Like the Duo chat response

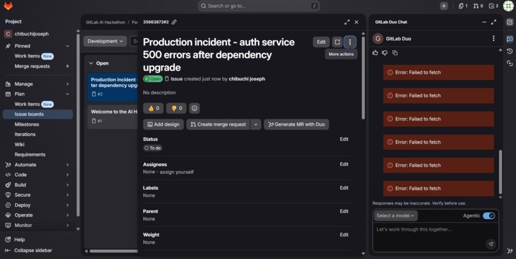[x=375, y=53]
